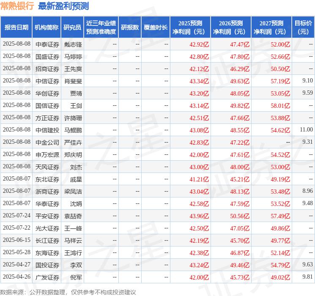Click analyst name 肖斐斐
Screen dimensions: 315x296
pos(73,81)
